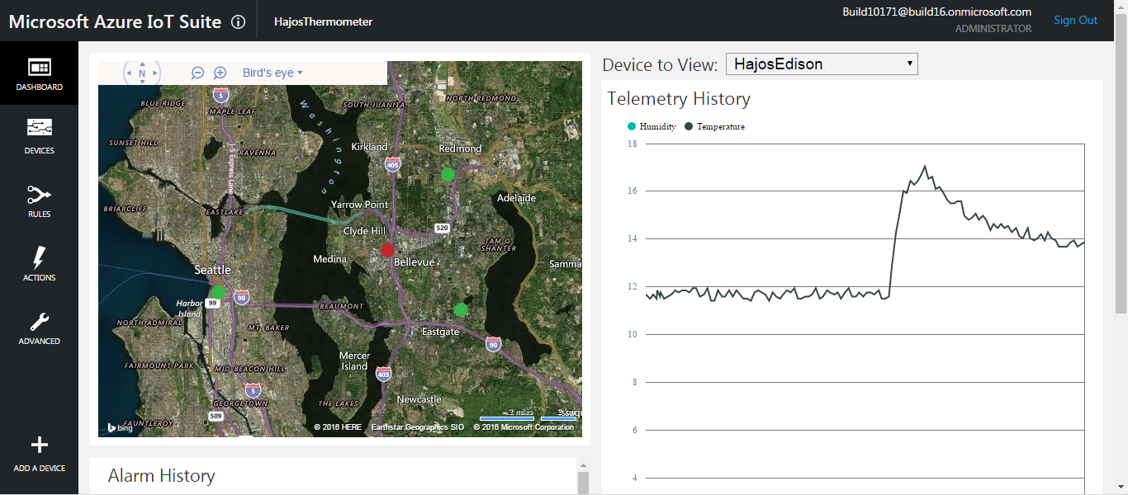Go to the Devices section
Viewport: 1128px width, 495px height.
[x=39, y=136]
